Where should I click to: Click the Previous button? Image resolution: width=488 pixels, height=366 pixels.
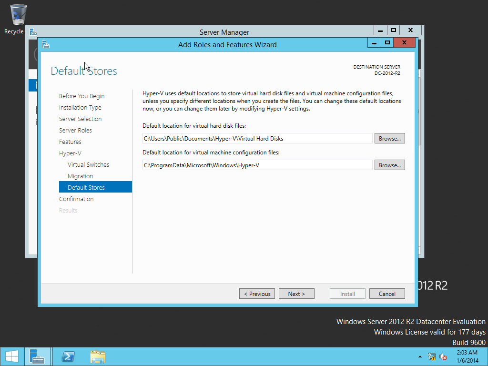[257, 294]
